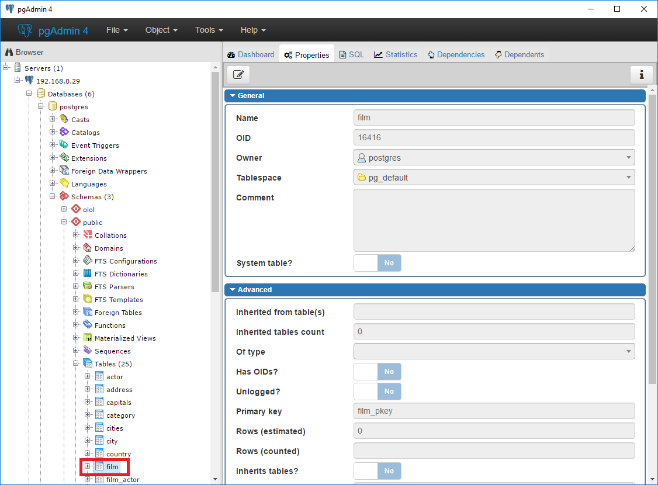Click the Casts node icon
Viewport: 658px width, 485px height.
point(64,119)
